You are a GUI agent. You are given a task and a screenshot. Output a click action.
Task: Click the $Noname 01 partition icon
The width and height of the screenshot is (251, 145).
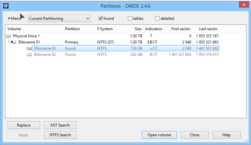(13, 42)
